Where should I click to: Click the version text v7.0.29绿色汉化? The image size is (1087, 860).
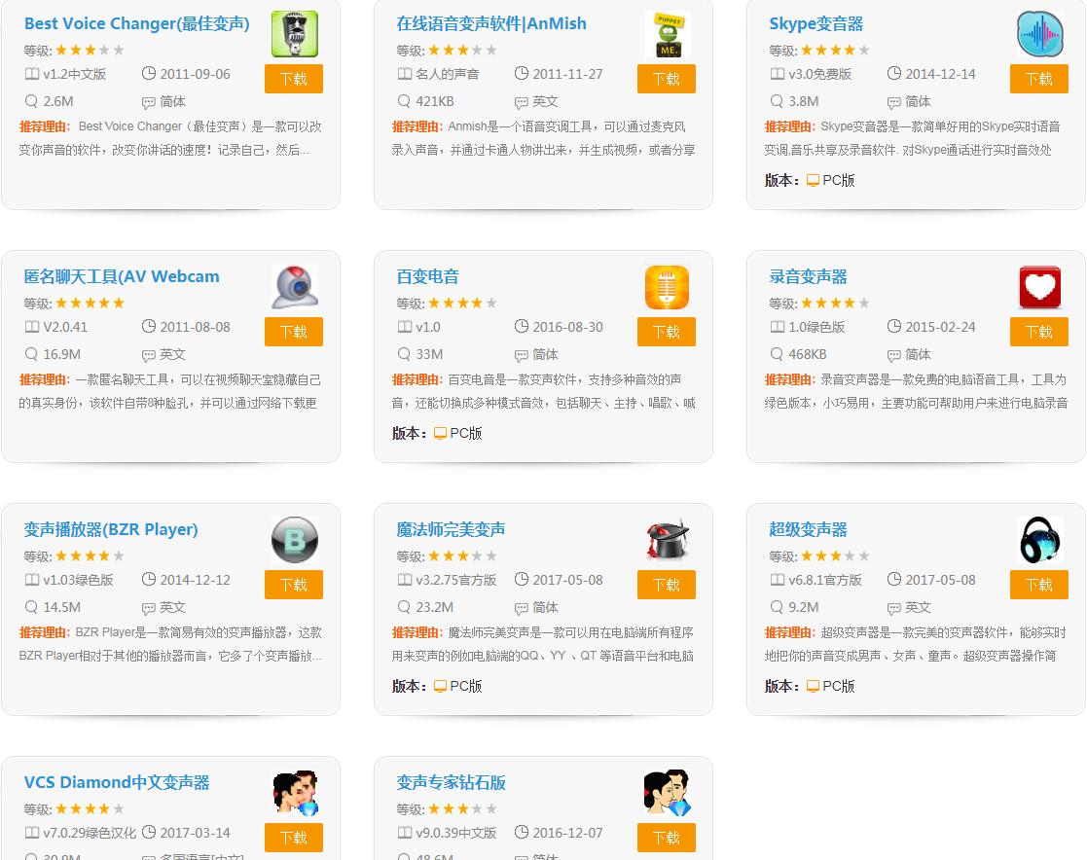pyautogui.click(x=91, y=833)
